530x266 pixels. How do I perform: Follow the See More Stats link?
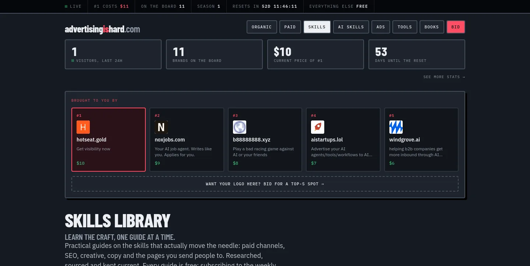coord(444,77)
